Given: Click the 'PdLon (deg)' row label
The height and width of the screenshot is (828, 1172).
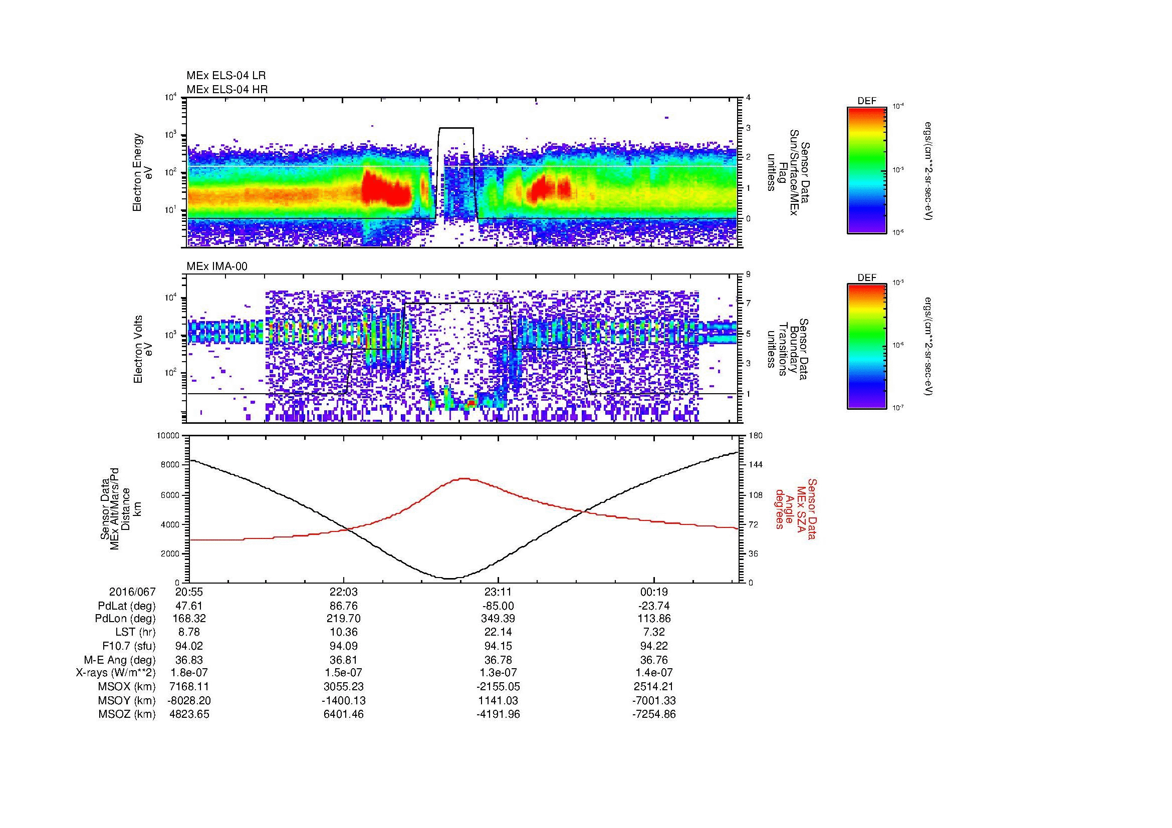Looking at the screenshot, I should click(x=125, y=619).
